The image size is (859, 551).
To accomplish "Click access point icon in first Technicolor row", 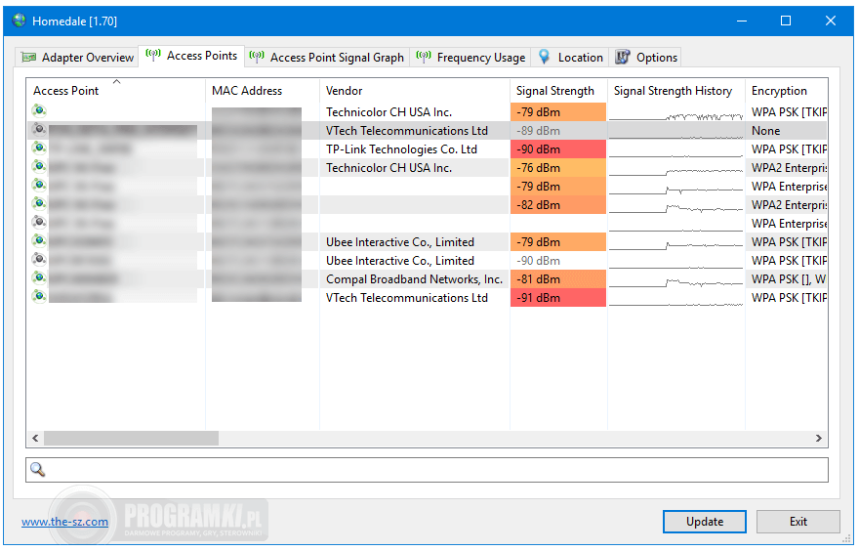I will [x=39, y=111].
